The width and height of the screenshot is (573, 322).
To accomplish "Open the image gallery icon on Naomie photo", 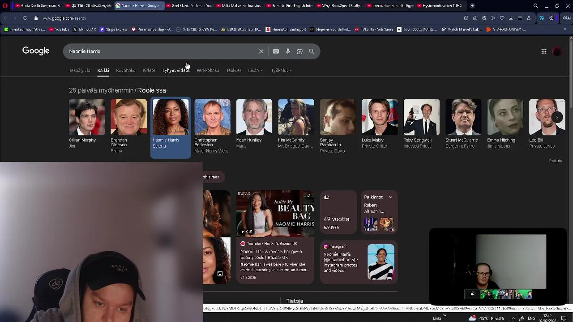I will (220, 274).
